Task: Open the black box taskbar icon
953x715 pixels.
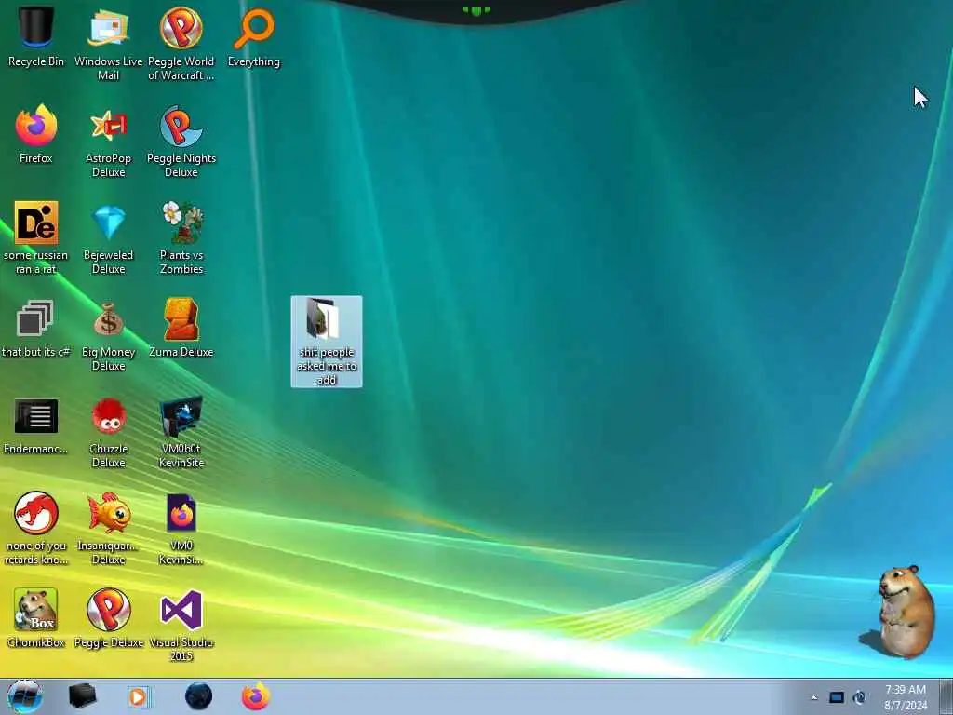Action: coord(82,696)
